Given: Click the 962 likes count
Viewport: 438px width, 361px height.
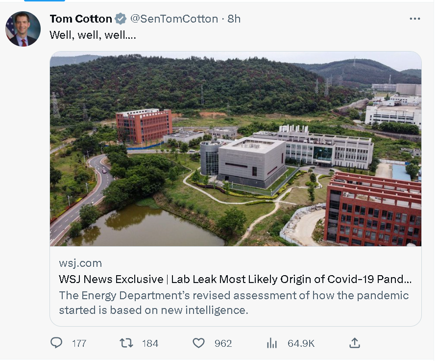Looking at the screenshot, I should 223,343.
